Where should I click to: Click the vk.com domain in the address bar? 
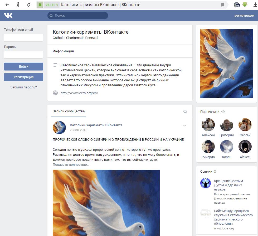coord(51,5)
